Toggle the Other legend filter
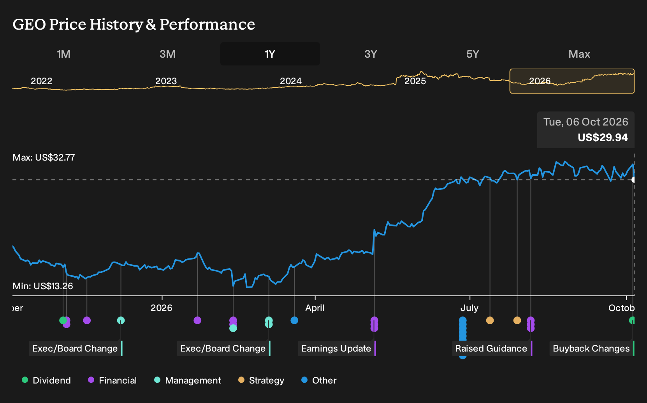This screenshot has width=647, height=403. click(319, 380)
